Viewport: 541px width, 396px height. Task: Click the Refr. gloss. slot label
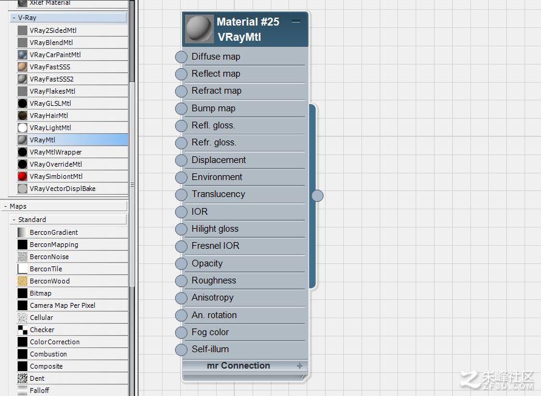tap(214, 142)
